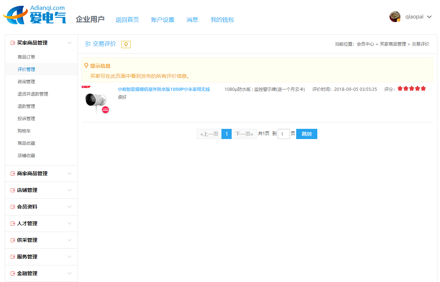This screenshot has height=282, width=440.
Task: Click the lightbulb tip icon beside 交易评价
Action: coord(126,44)
